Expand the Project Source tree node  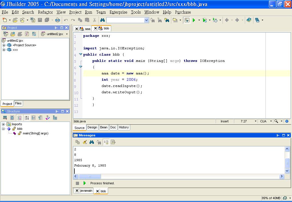click(x=4, y=45)
